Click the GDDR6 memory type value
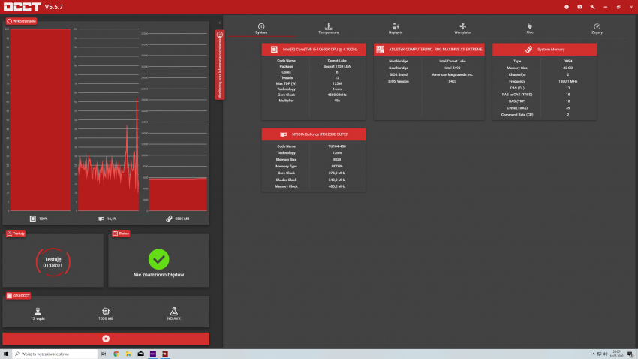 click(337, 166)
